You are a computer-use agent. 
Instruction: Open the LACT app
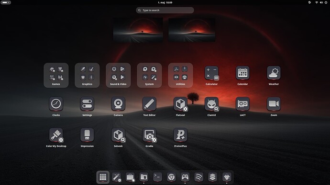[x=242, y=104]
